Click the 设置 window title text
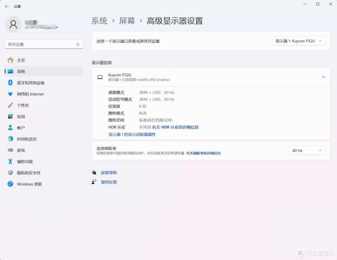 [17, 7]
